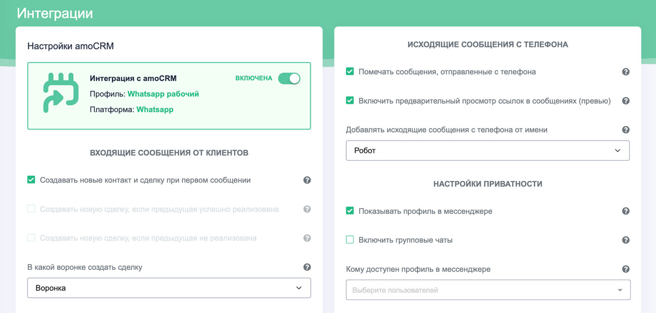Disable the amoCRM integration toggle switch
The height and width of the screenshot is (313, 656).
(x=289, y=78)
